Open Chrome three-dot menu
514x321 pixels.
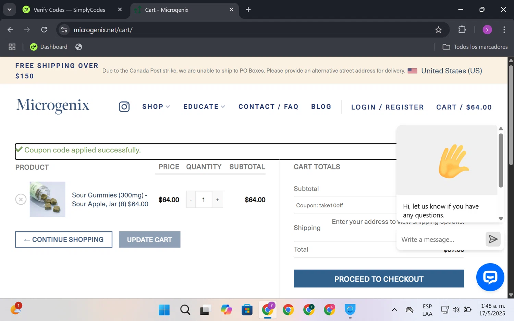pos(504,30)
